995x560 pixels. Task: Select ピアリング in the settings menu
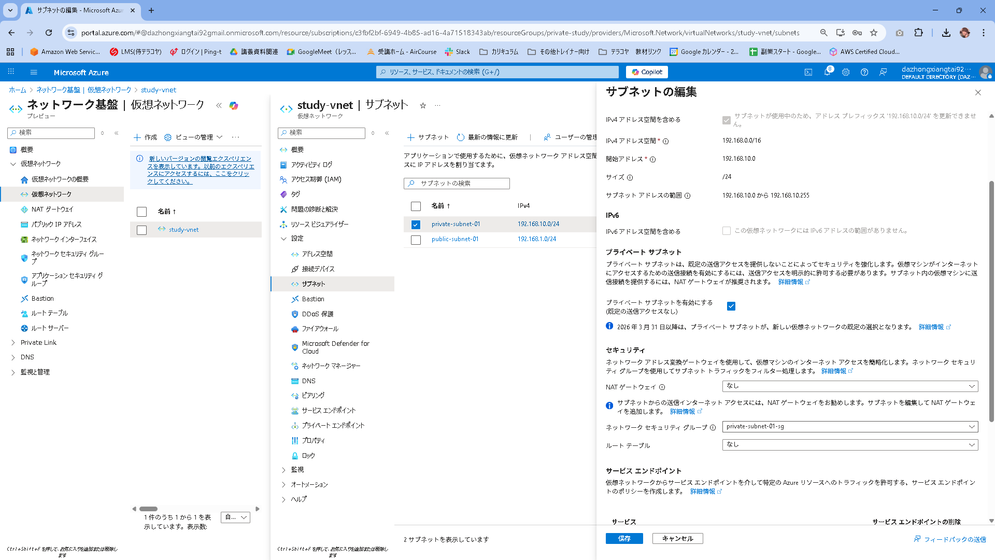(313, 396)
